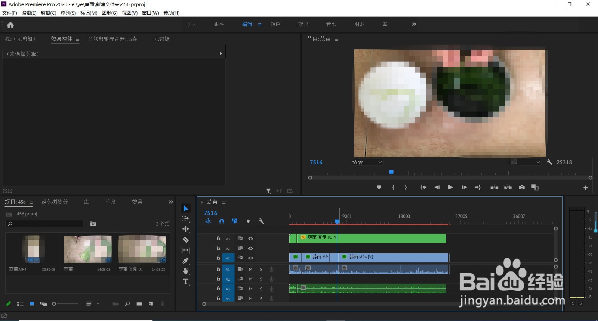The image size is (598, 321).
Task: Select the Razor tool
Action: [186, 240]
